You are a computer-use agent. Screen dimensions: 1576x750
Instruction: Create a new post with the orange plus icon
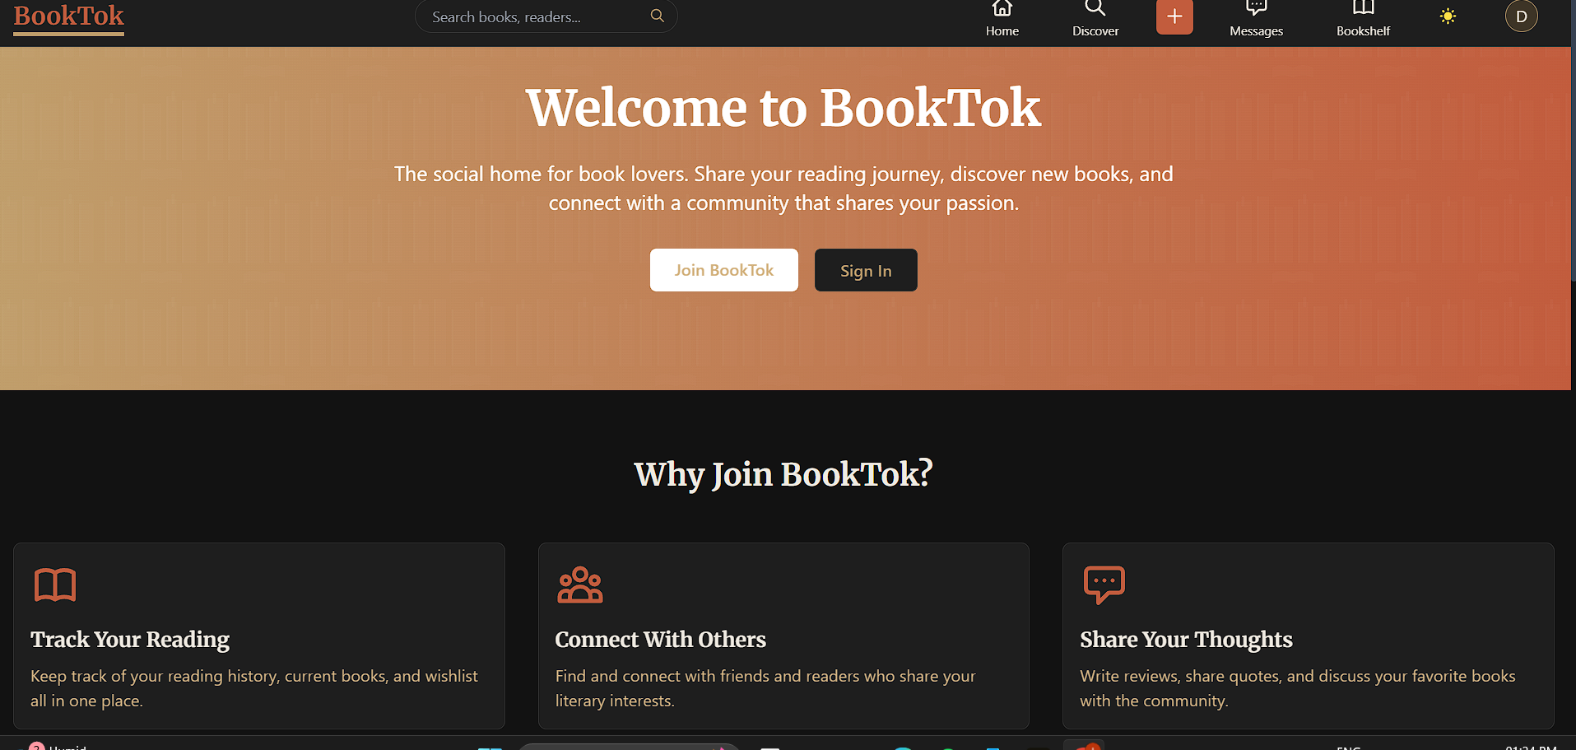tap(1174, 16)
